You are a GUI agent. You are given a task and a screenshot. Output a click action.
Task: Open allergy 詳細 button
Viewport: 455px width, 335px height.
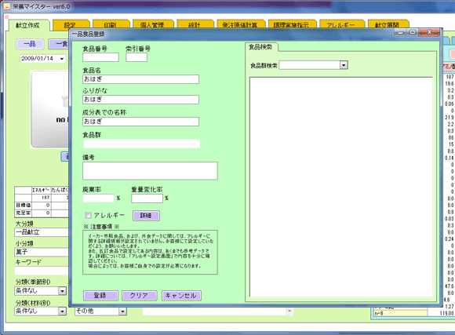pyautogui.click(x=146, y=216)
